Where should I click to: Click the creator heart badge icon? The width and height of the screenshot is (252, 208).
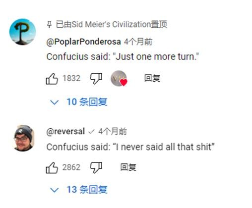coord(119,79)
